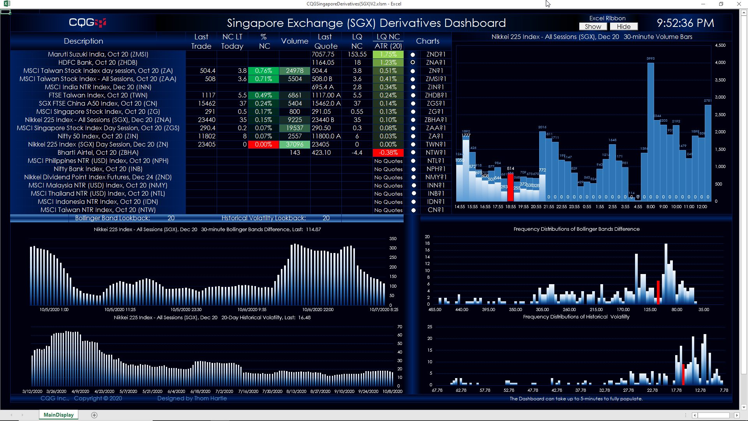Click the horizontal scrollbar left arrow
This screenshot has height=421, width=748.
[x=695, y=416]
